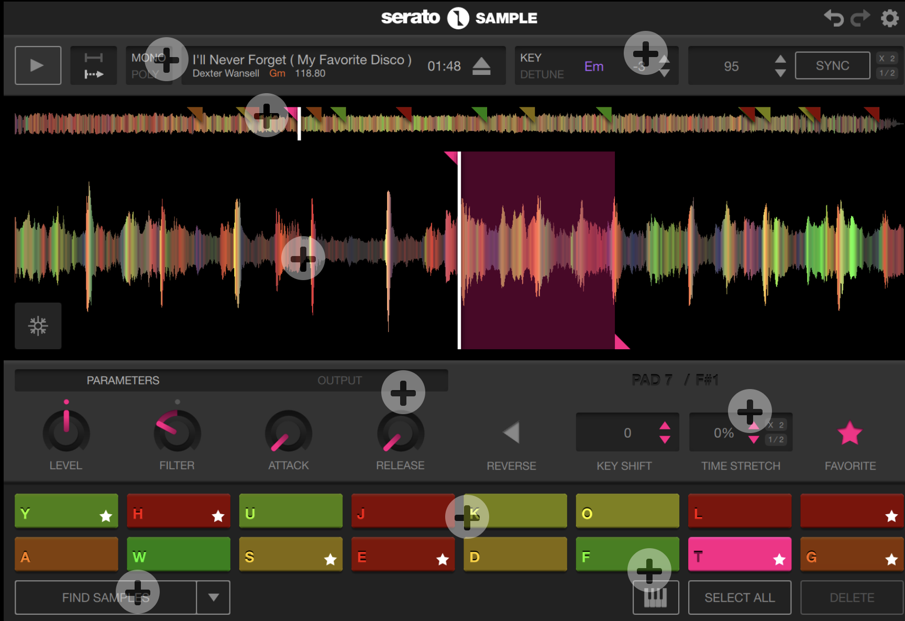Trigger the E sample pad
Image resolution: width=905 pixels, height=621 pixels.
403,554
